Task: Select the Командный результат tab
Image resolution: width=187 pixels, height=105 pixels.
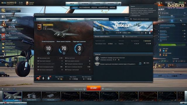Action: coord(97,20)
